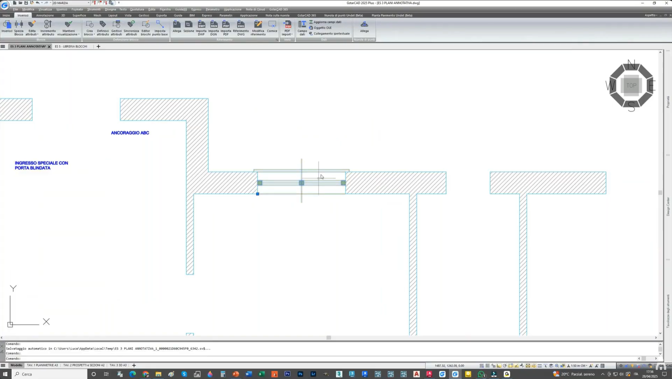This screenshot has width=672, height=379.
Task: Click Collegamento ipertestuale button
Action: point(331,34)
